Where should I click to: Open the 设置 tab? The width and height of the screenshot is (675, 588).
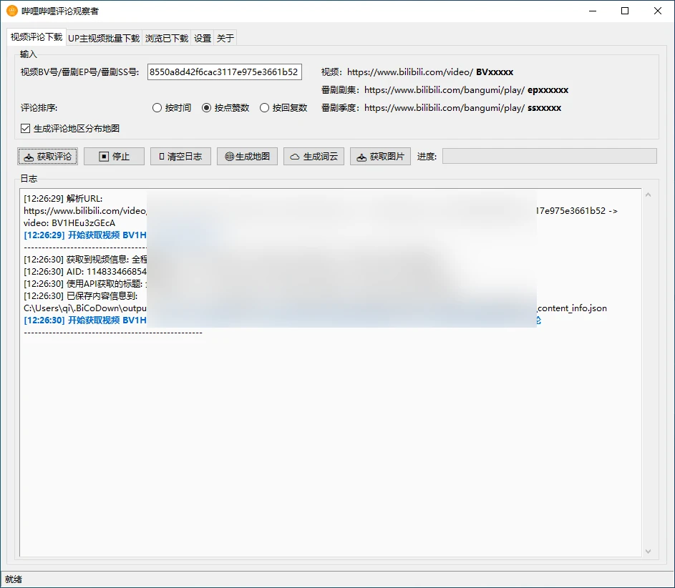point(203,39)
